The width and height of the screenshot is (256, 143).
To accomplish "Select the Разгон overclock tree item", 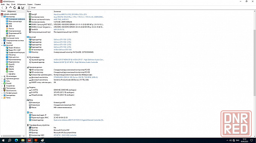I will coord(10,29).
